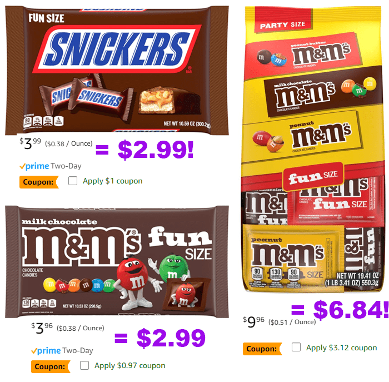Image resolution: width=389 pixels, height=382 pixels.
Task: Click the $9.96 Party Size price
Action: click(x=253, y=322)
